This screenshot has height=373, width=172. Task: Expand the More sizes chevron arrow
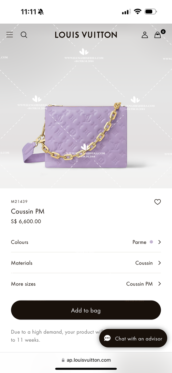coord(159,284)
